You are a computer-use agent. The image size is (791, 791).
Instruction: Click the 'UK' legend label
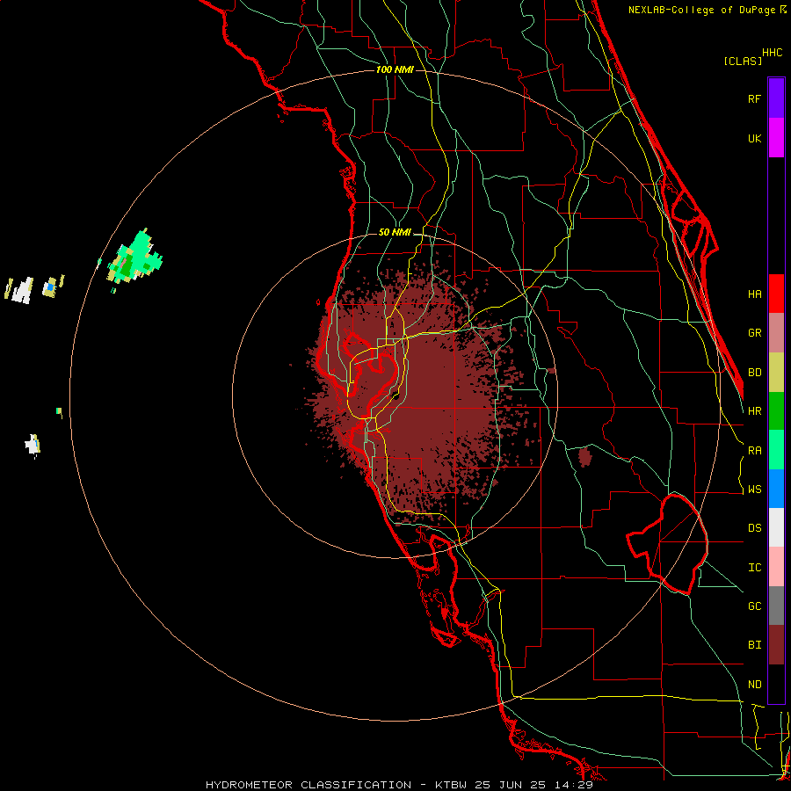[754, 138]
